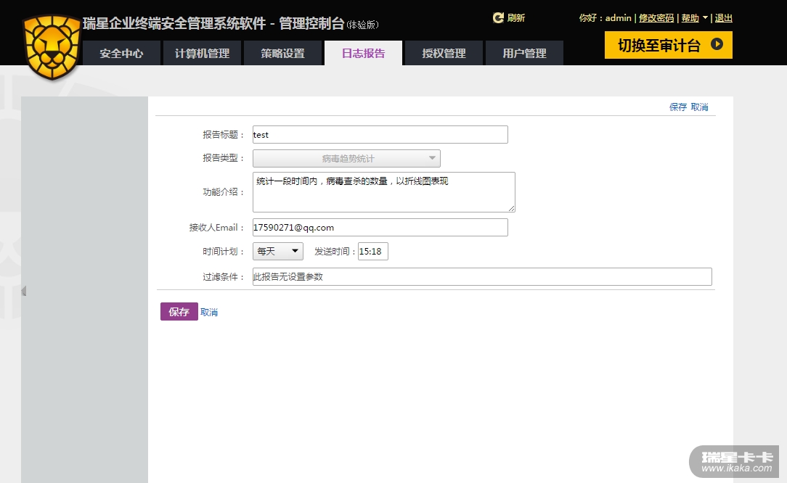Go to the 策略设置 tab
Screen dimensions: 787x483
pos(282,53)
